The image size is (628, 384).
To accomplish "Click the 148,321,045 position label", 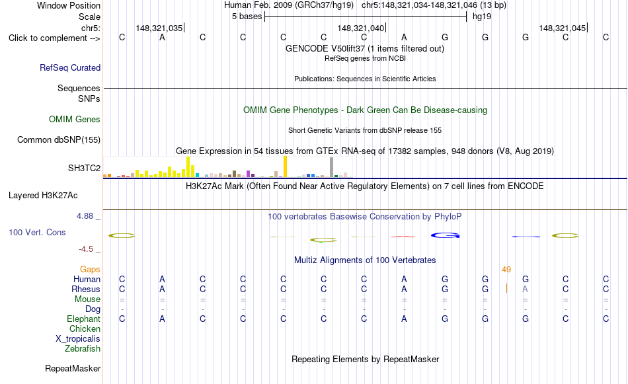I will tap(563, 28).
